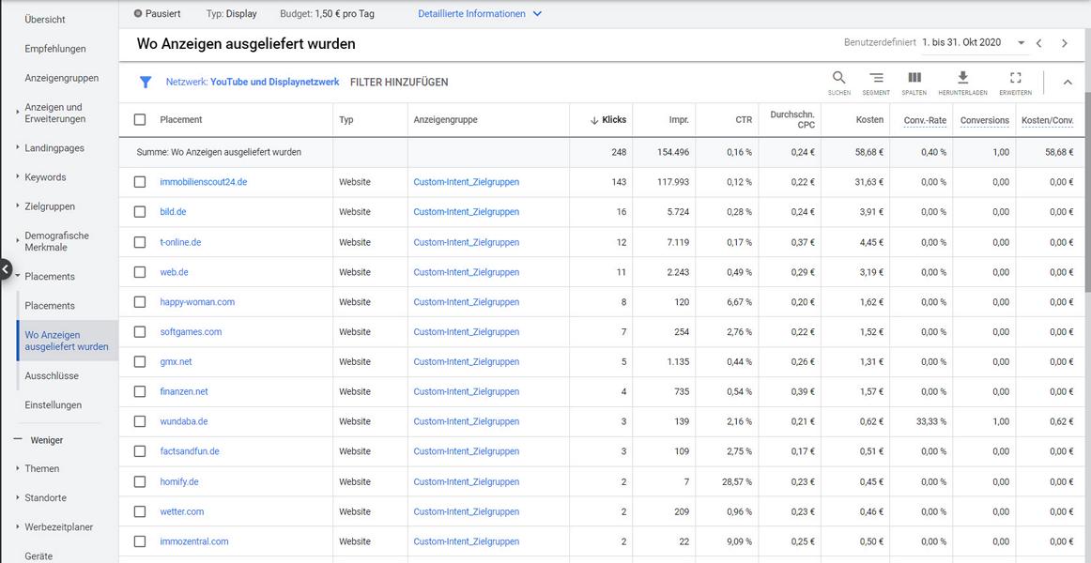Image resolution: width=1091 pixels, height=563 pixels.
Task: Click FILTER HINZUFÜGEN
Action: (x=399, y=82)
